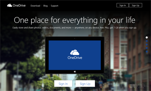Viewport: 151px width, 91px height.
Task: Open the Download page link
Action: click(x=35, y=6)
